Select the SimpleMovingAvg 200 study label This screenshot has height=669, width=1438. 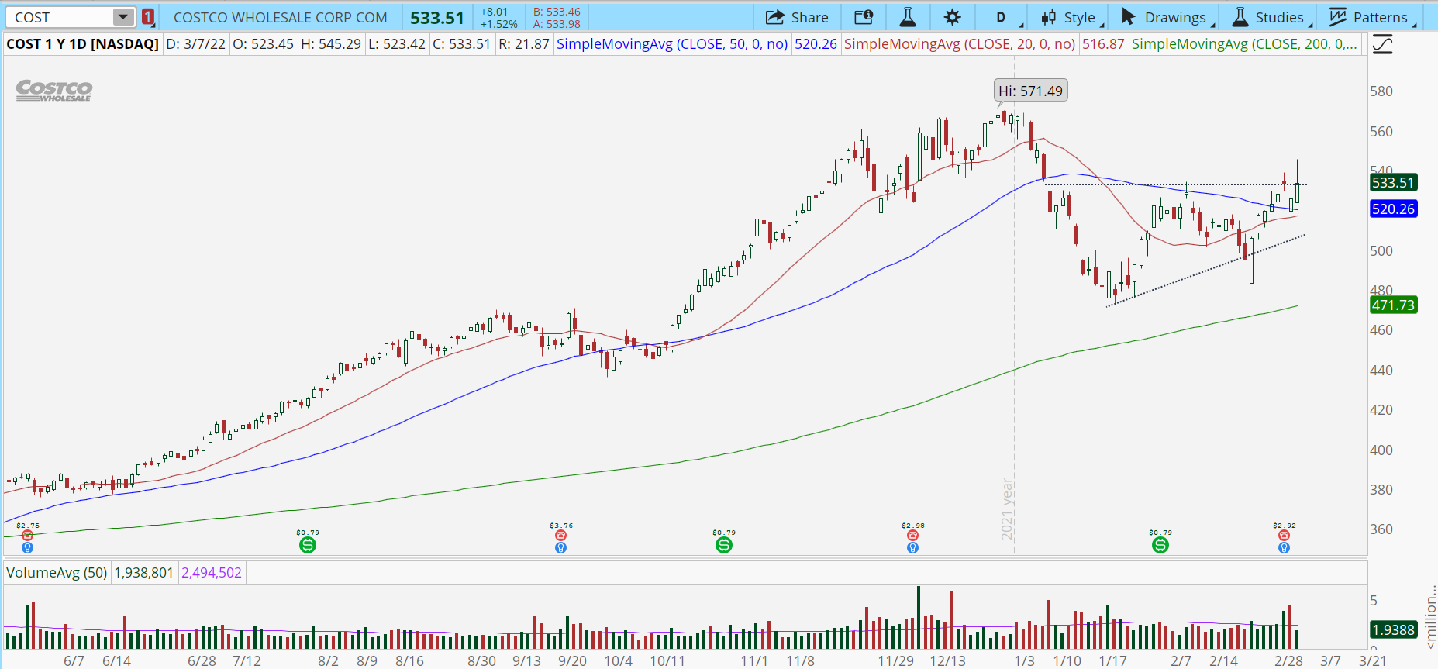click(x=1244, y=44)
